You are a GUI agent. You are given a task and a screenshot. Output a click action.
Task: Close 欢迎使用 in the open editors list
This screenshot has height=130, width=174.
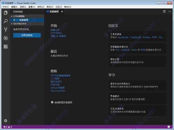(14, 20)
